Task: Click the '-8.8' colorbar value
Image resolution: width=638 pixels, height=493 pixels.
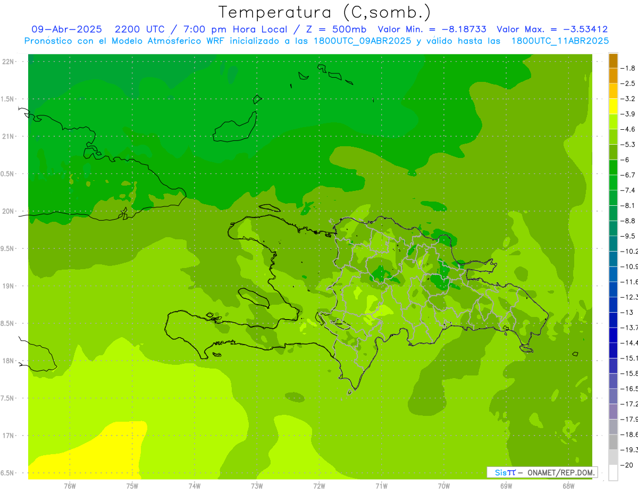Action: coord(628,221)
